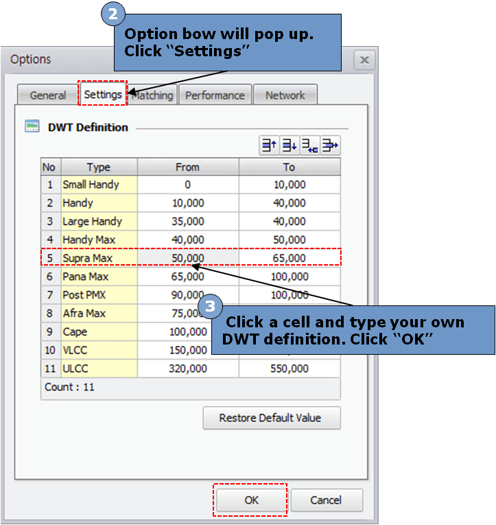
Task: Open the Performance tab
Action: tap(215, 95)
